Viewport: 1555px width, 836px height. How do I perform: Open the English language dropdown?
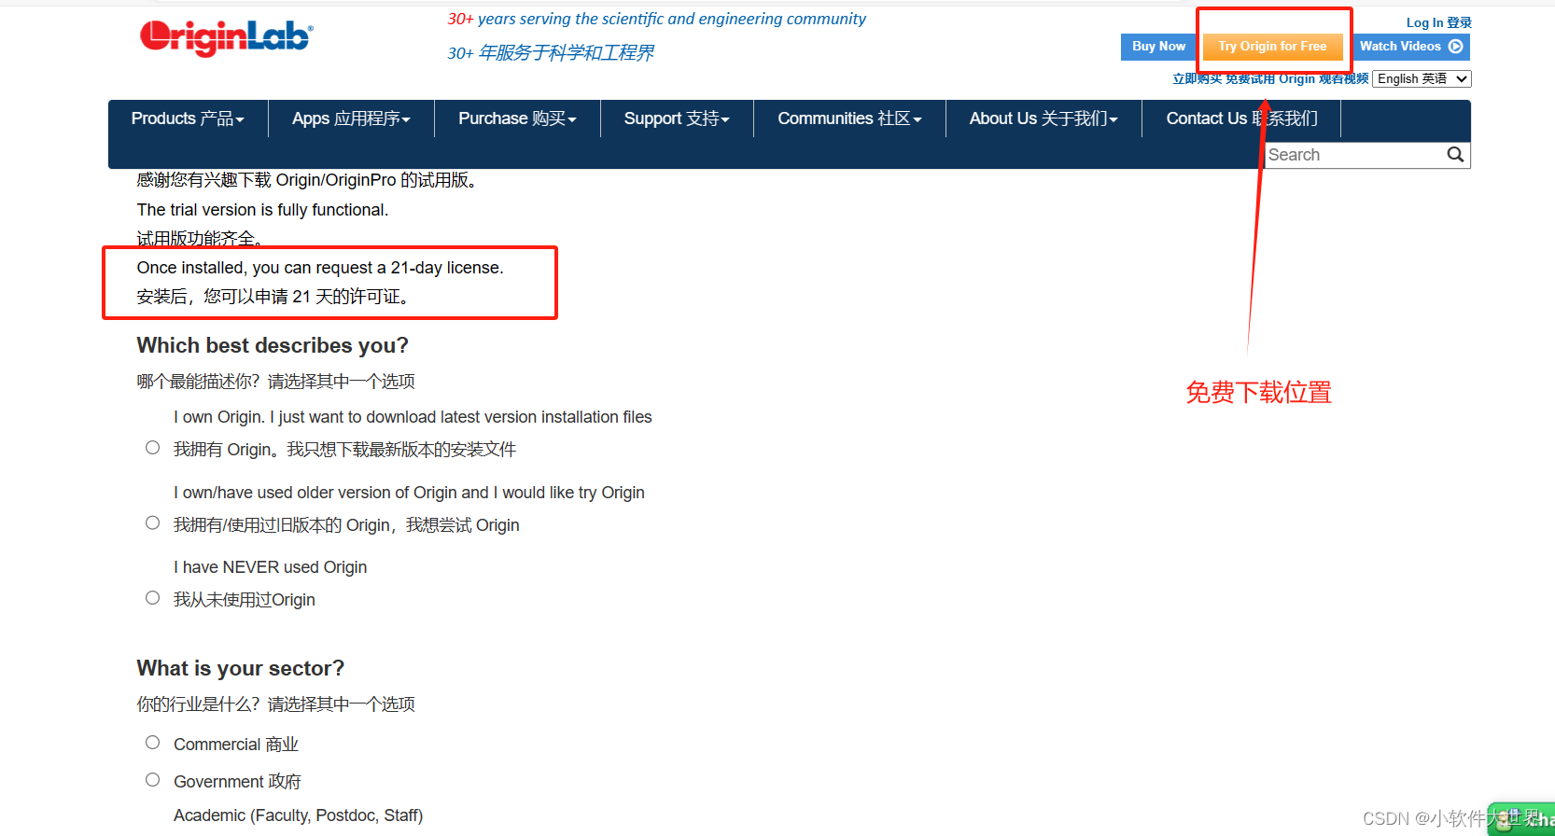click(x=1422, y=79)
